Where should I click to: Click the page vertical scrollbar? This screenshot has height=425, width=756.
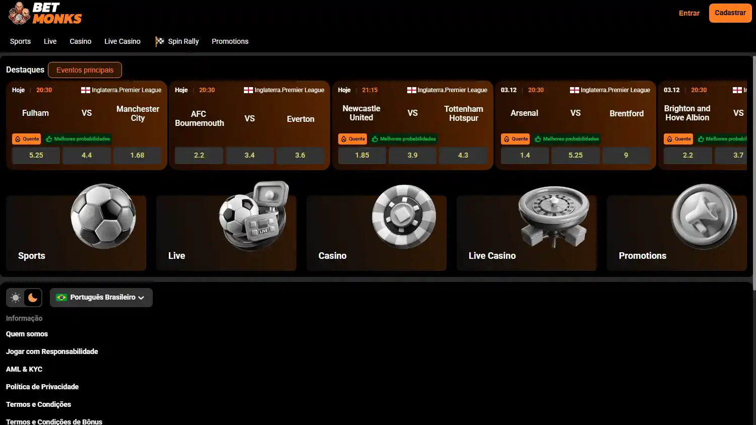point(754,173)
